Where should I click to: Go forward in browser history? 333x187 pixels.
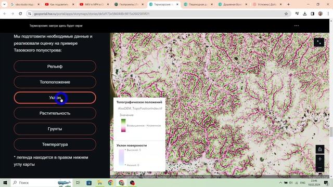click(12, 14)
